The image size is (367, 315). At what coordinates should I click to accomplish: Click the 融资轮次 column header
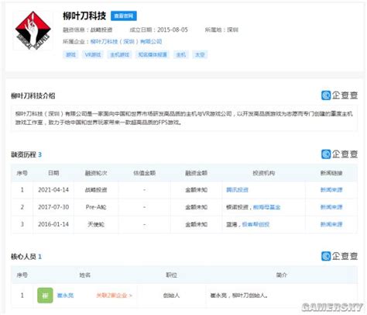point(96,173)
